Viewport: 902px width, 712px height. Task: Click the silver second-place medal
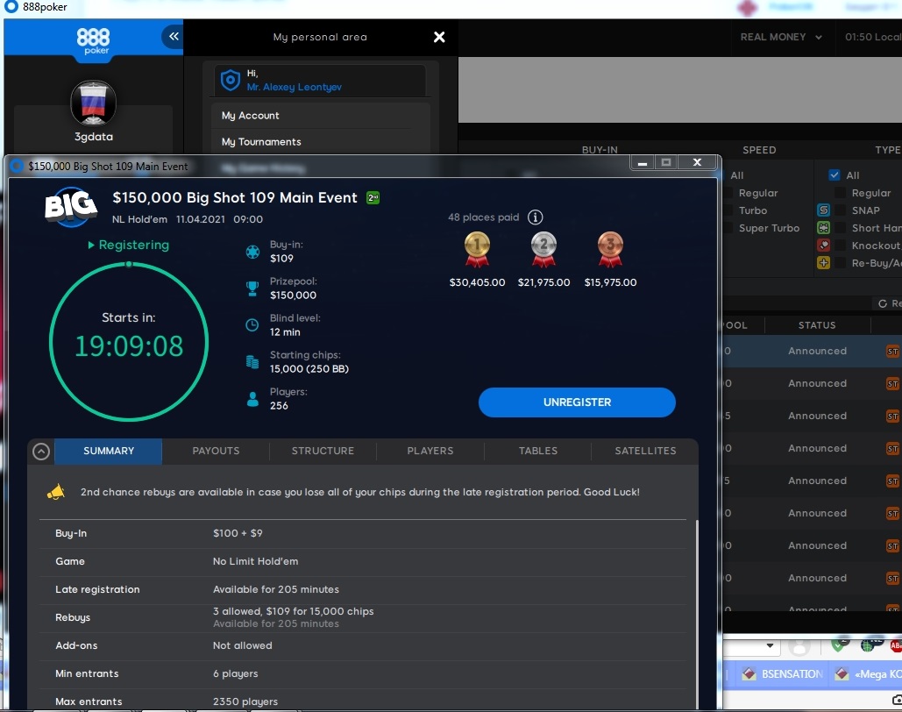[x=543, y=249]
